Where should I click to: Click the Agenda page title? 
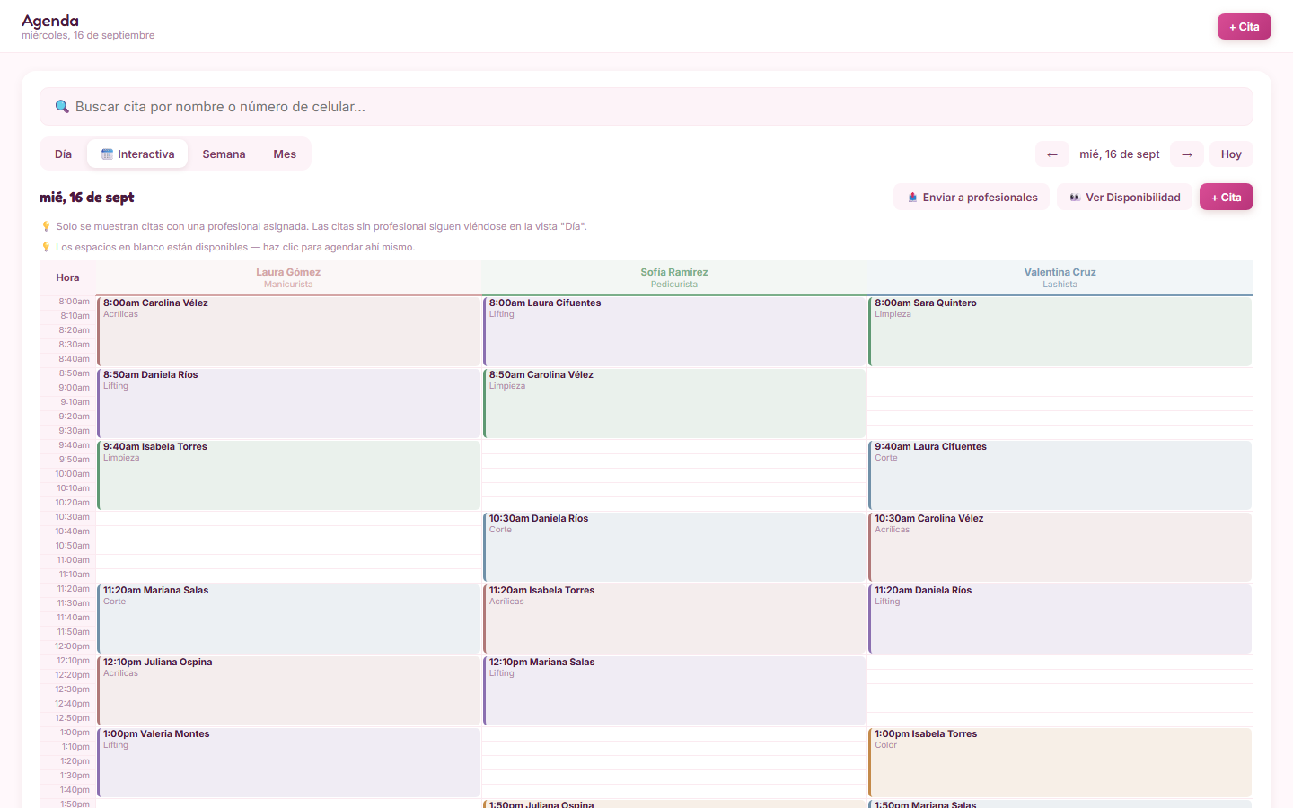(x=50, y=21)
